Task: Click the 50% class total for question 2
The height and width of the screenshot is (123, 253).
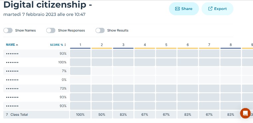Action: coord(102,115)
